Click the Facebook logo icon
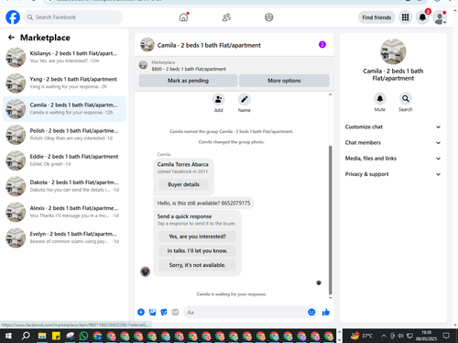This screenshot has height=343, width=458. 13,17
